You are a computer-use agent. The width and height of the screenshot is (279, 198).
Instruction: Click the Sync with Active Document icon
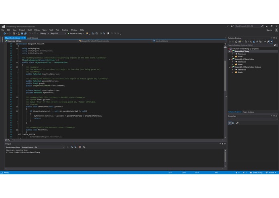click(x=251, y=42)
